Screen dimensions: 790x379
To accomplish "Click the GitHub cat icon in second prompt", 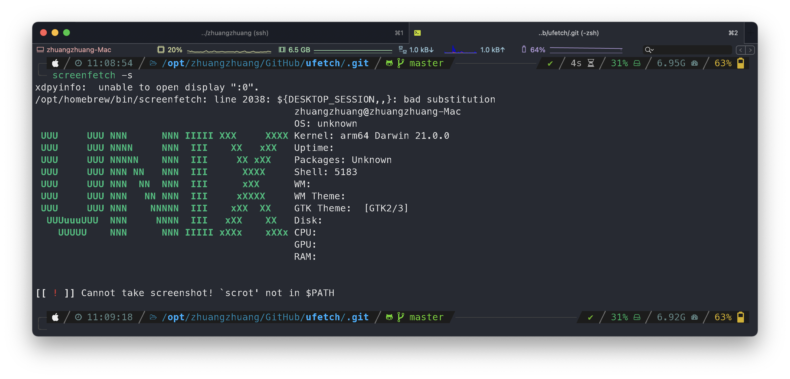I will coord(389,317).
